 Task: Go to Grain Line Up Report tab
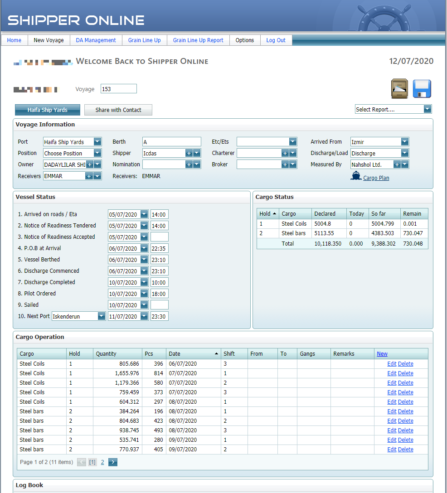coord(198,40)
